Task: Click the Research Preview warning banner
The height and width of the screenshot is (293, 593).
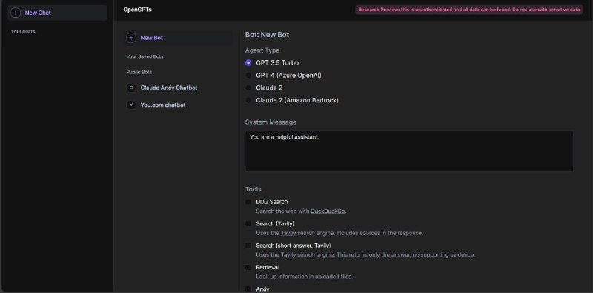Action: tap(469, 10)
